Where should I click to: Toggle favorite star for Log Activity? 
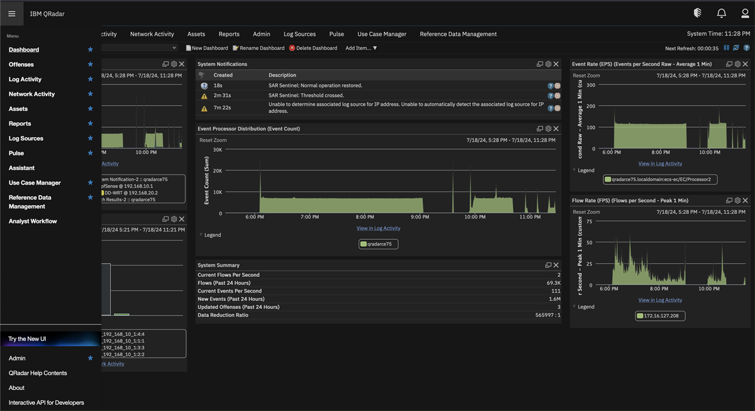click(x=90, y=79)
